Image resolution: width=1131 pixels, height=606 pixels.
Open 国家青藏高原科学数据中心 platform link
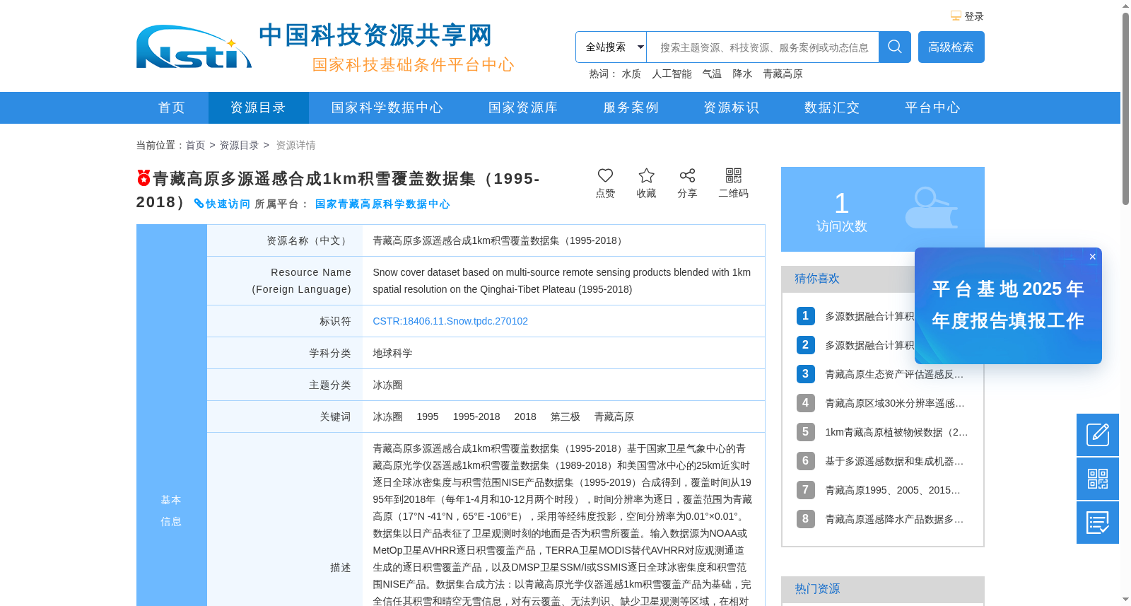382,204
